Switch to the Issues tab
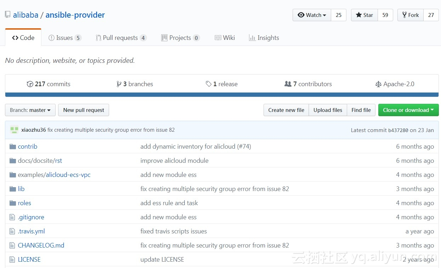This screenshot has height=268, width=441. (x=65, y=38)
